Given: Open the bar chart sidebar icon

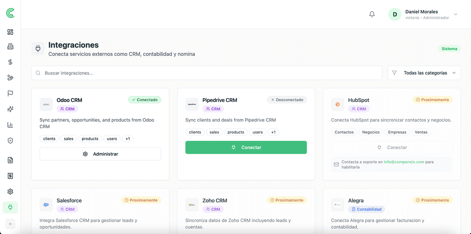Looking at the screenshot, I should click(10, 125).
